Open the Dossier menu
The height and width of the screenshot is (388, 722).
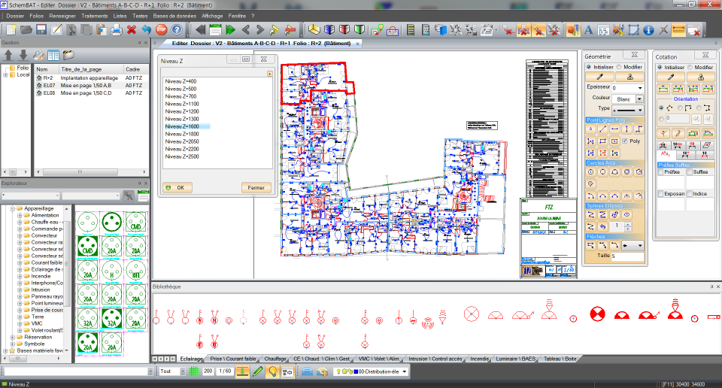click(x=15, y=16)
